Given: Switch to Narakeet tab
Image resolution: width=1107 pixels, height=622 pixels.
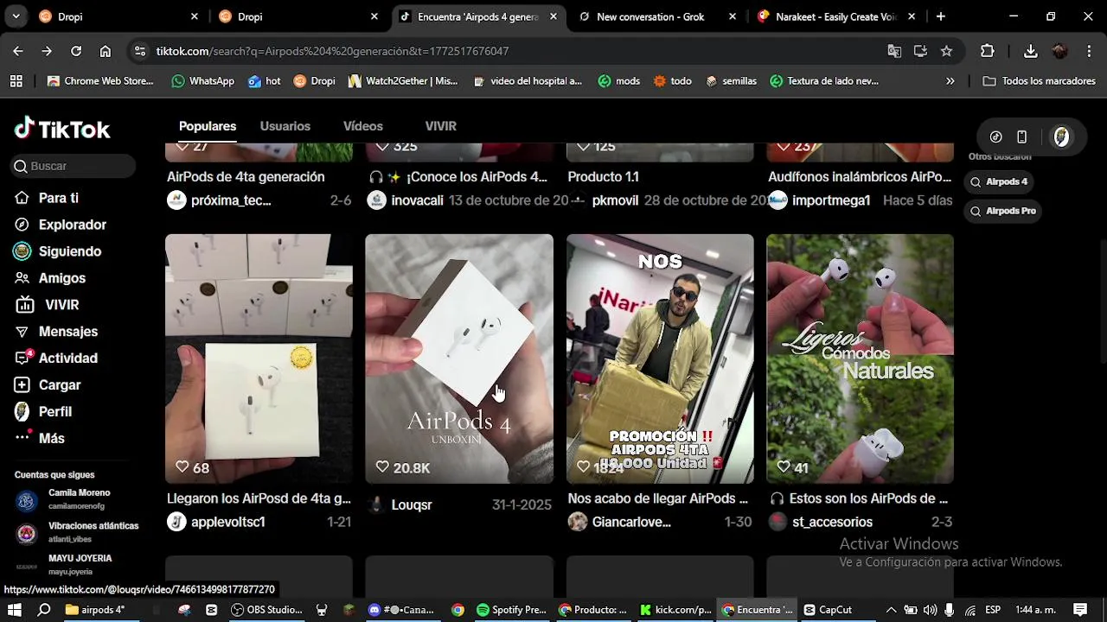Looking at the screenshot, I should pos(835,16).
